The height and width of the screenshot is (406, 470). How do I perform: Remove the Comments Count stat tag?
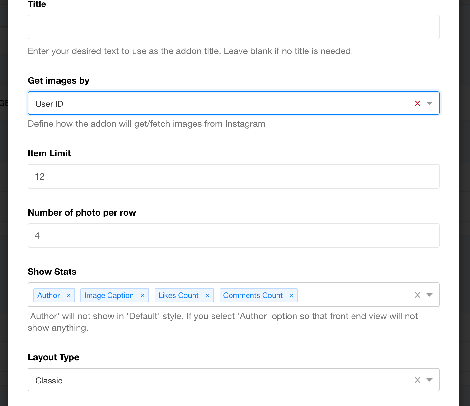coord(291,295)
